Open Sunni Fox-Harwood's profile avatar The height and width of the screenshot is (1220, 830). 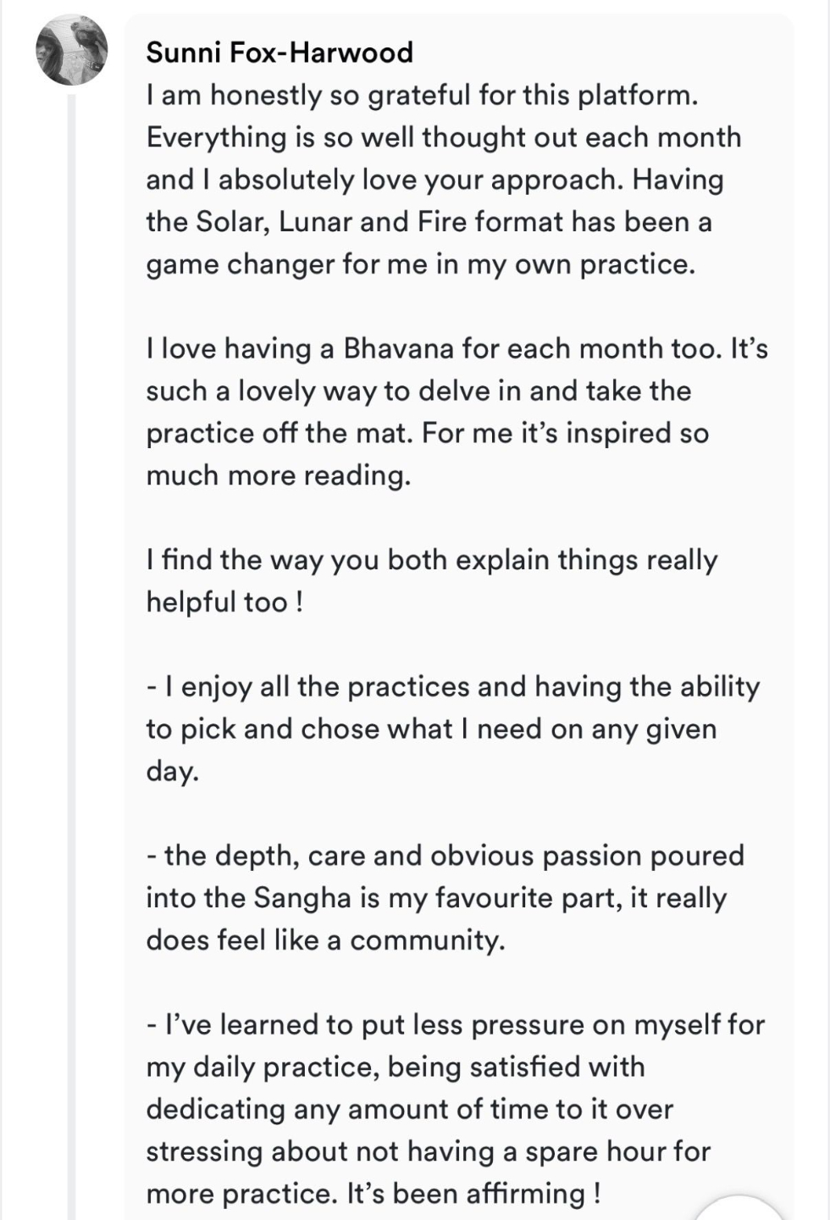click(x=72, y=50)
